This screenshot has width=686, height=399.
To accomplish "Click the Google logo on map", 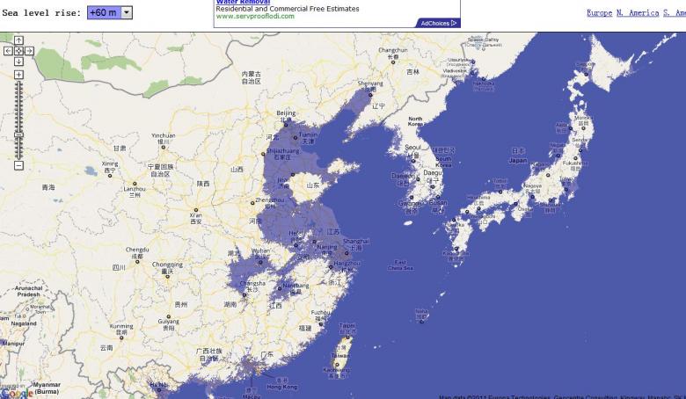I will tap(17, 394).
